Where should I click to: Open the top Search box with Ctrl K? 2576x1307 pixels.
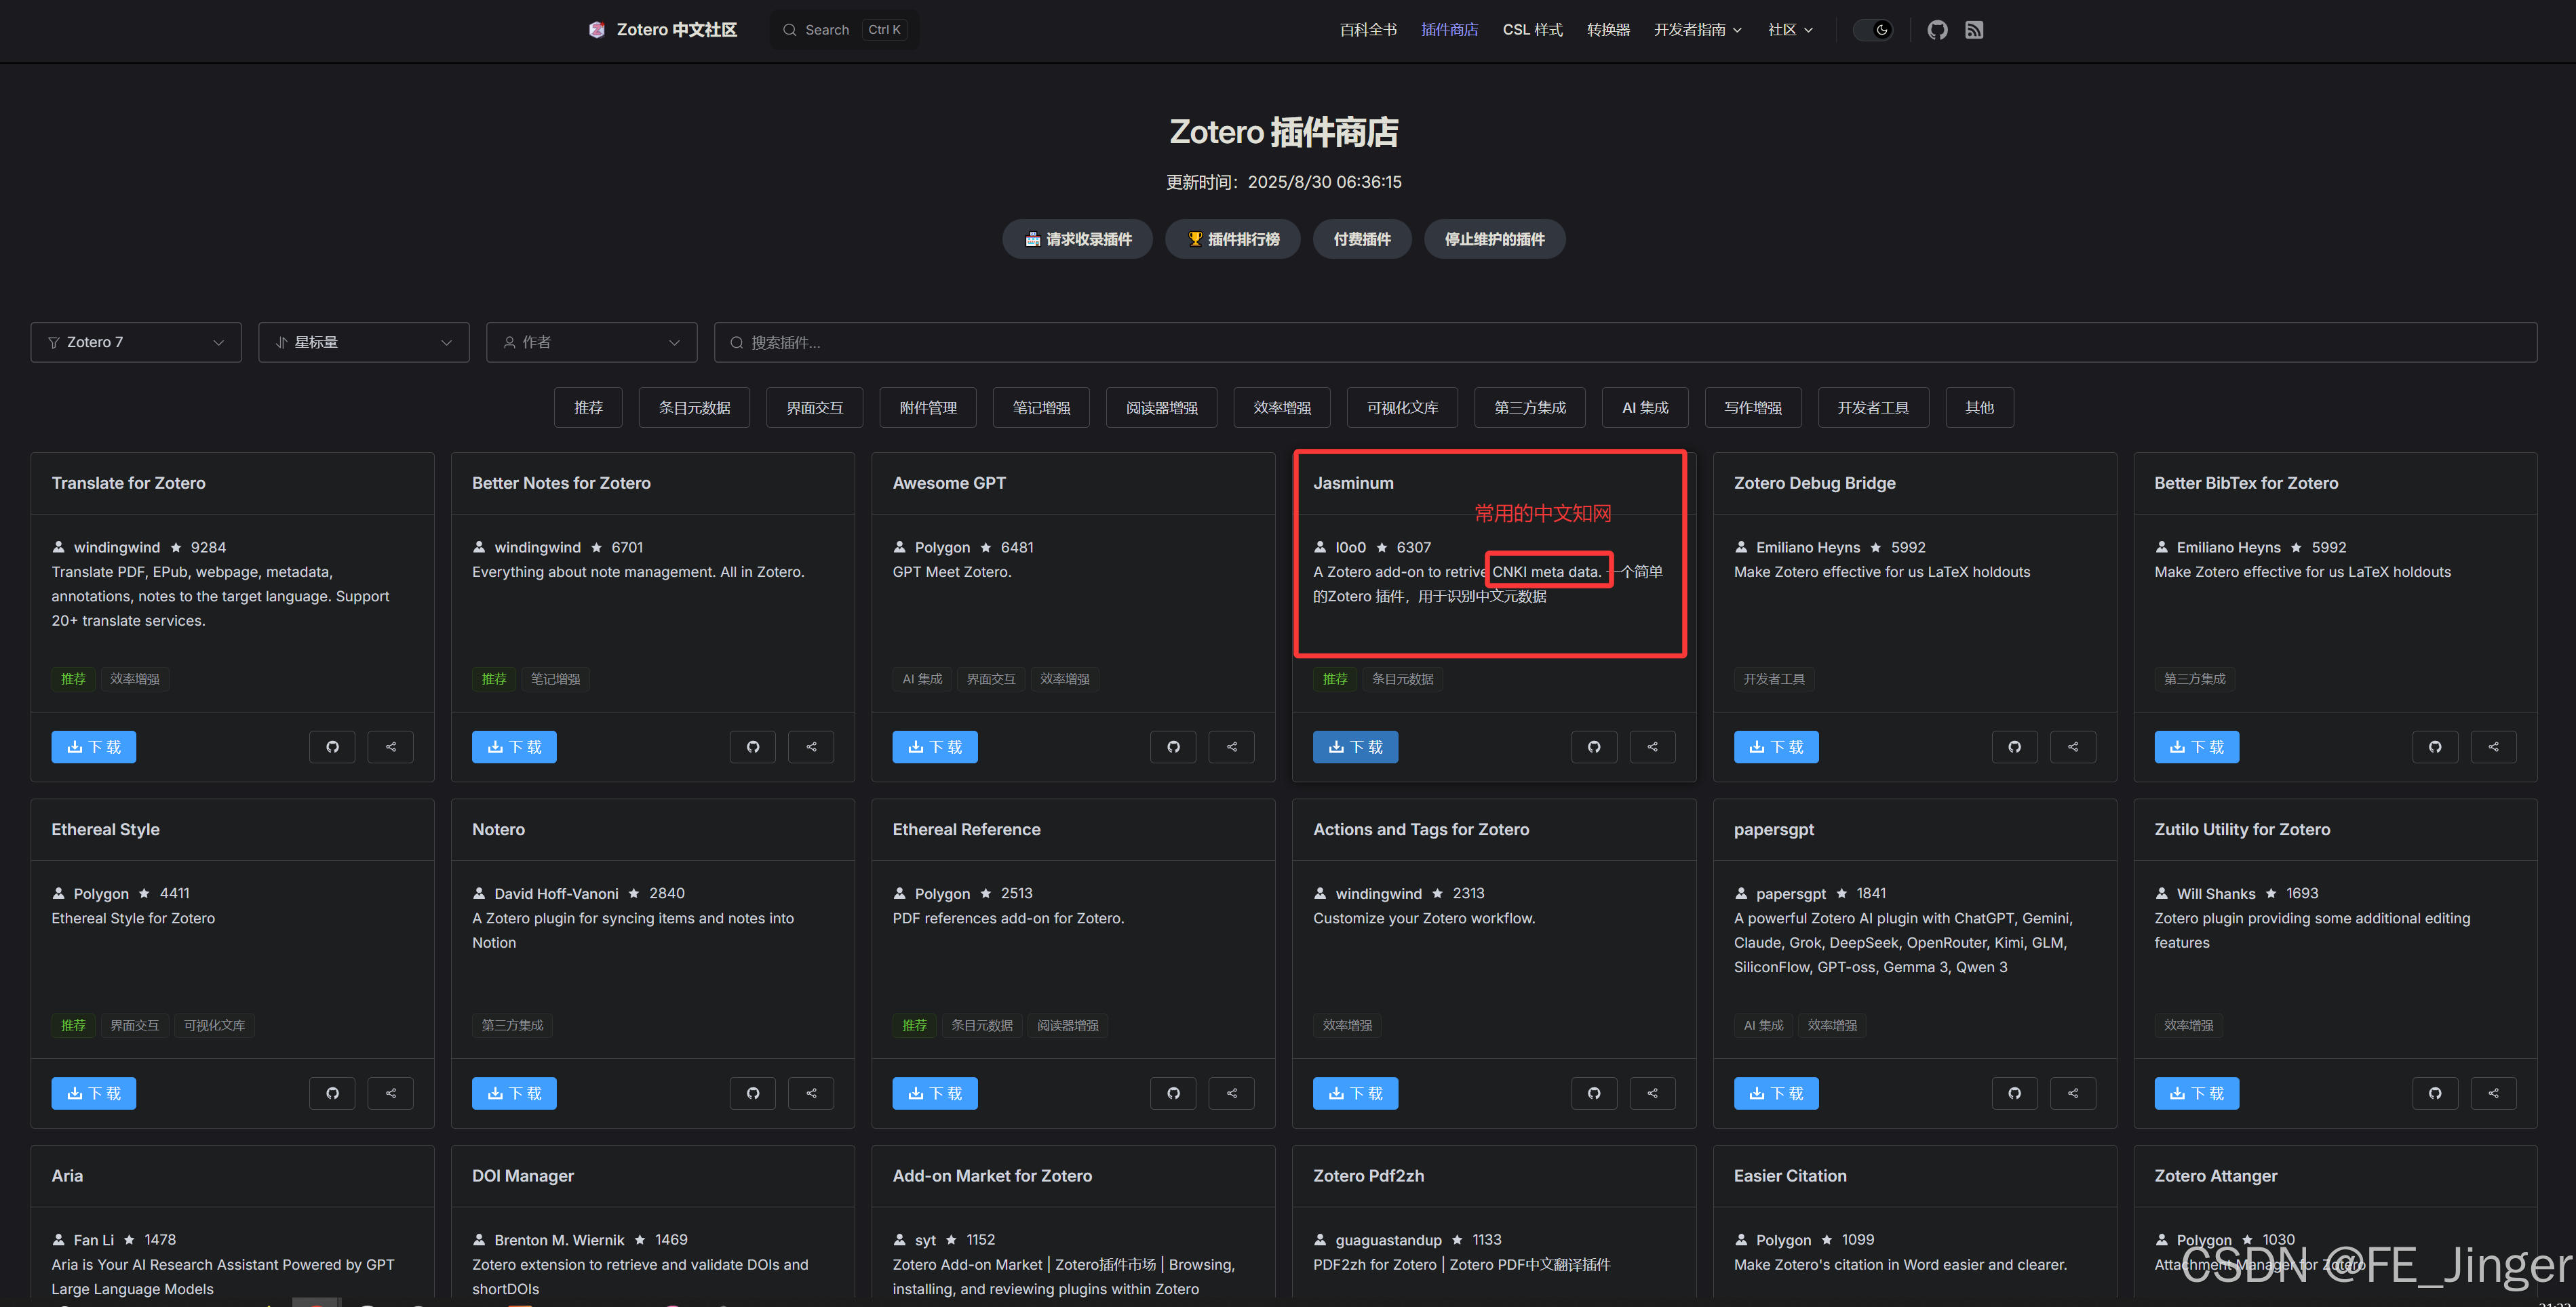(844, 30)
